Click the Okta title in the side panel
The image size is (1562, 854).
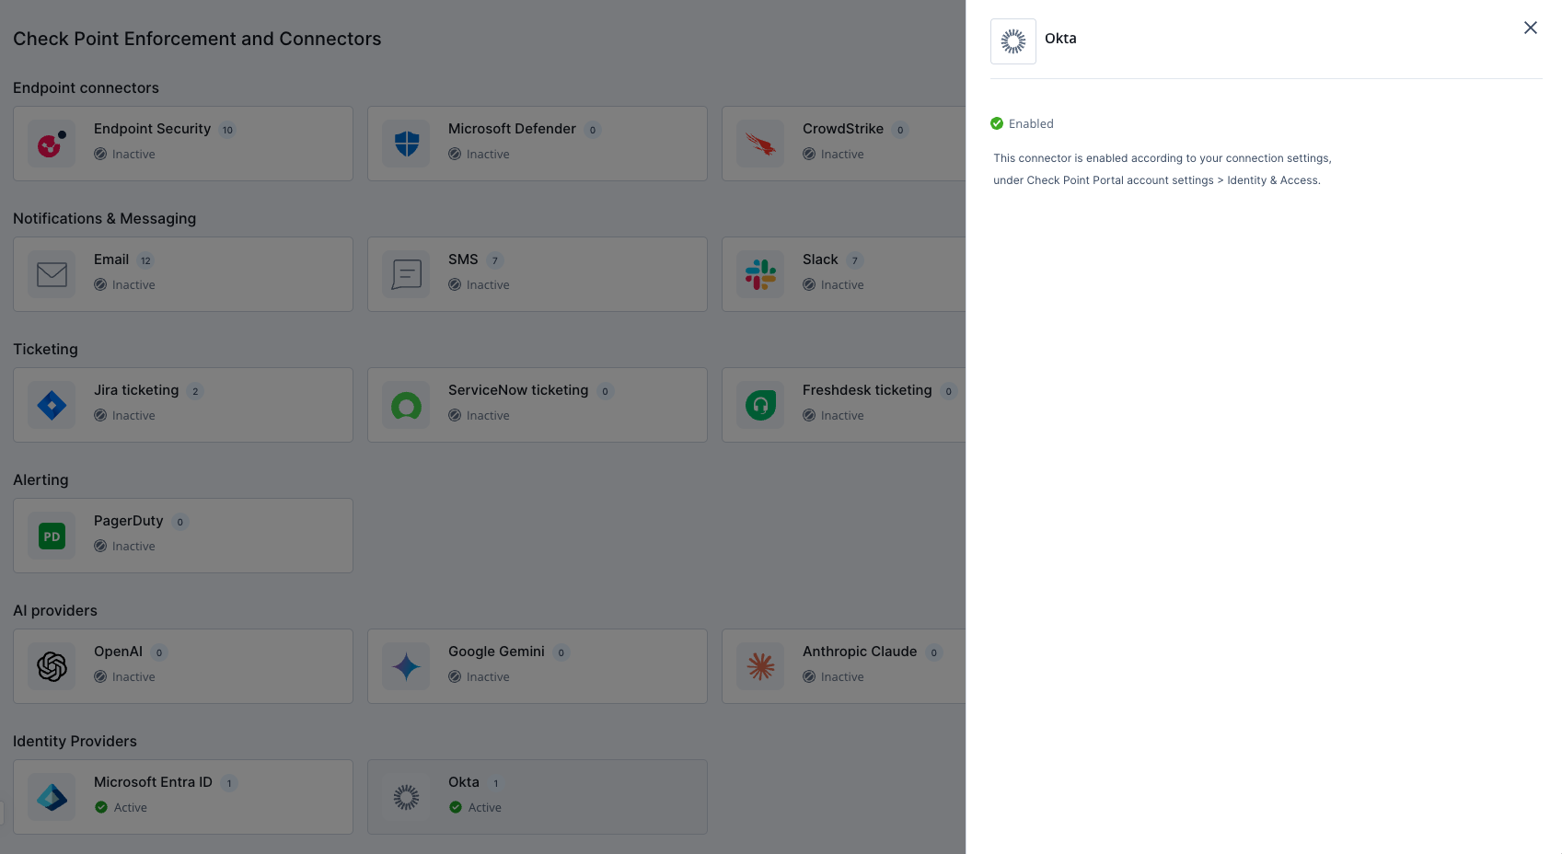1060,39
